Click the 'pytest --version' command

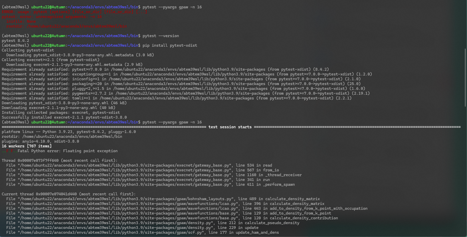point(161,36)
